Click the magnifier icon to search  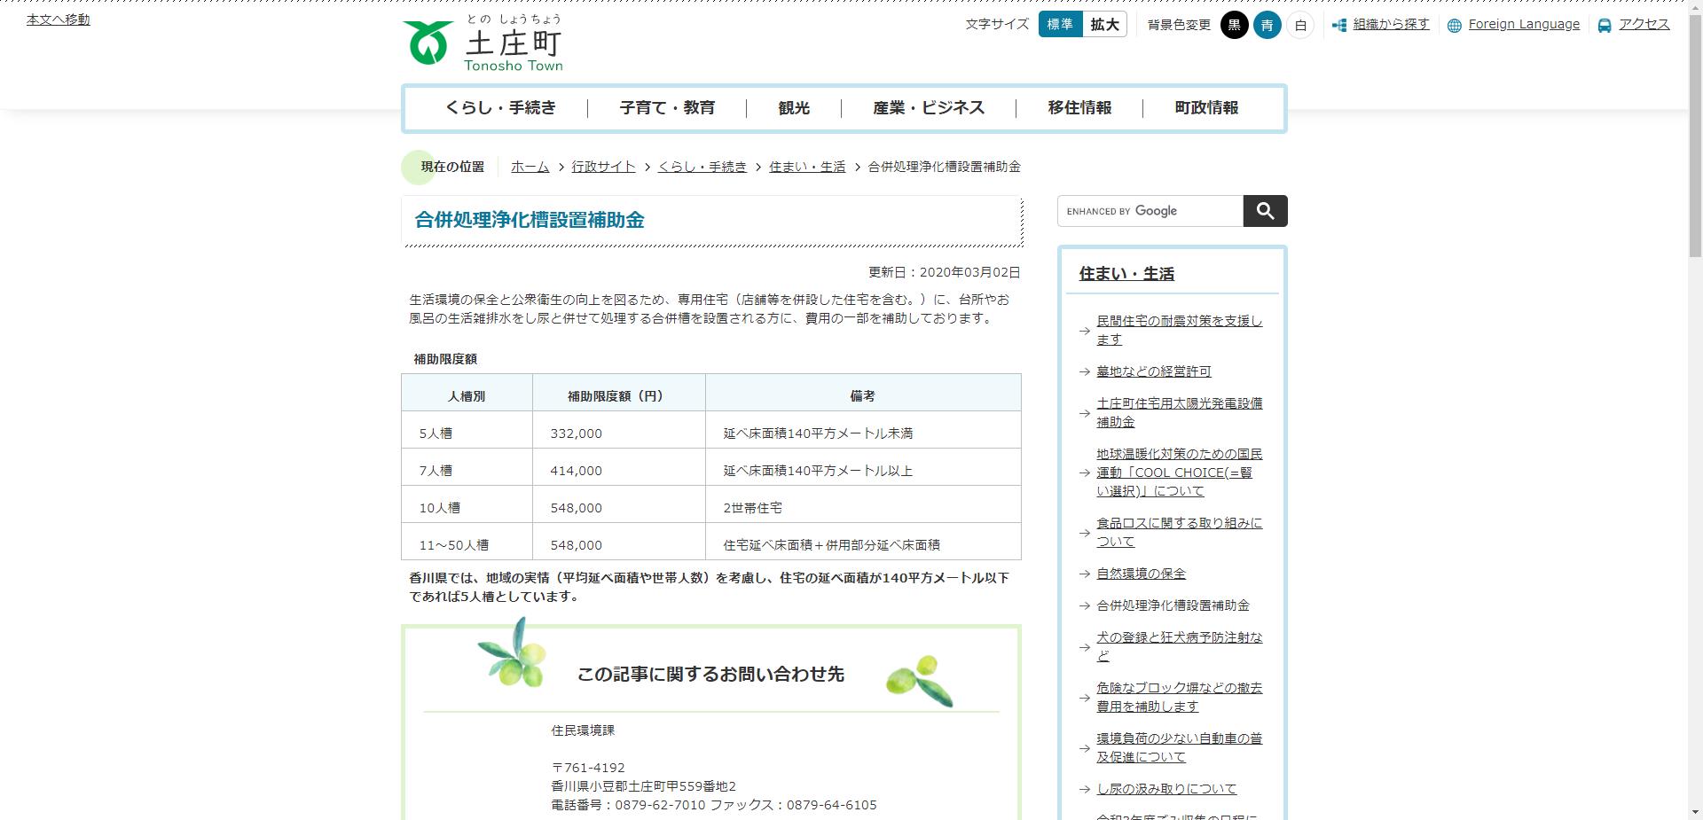(x=1265, y=211)
